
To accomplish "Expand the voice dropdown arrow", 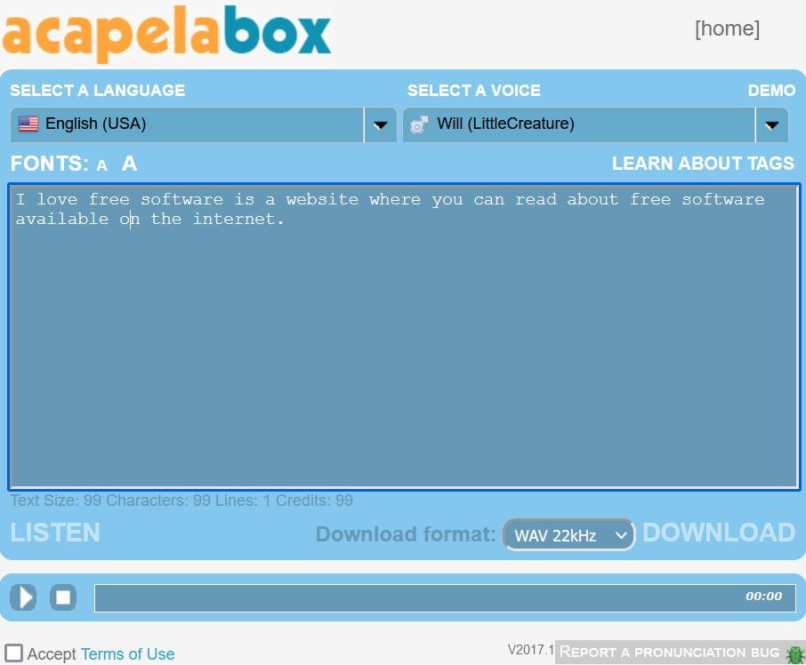I will (x=771, y=124).
